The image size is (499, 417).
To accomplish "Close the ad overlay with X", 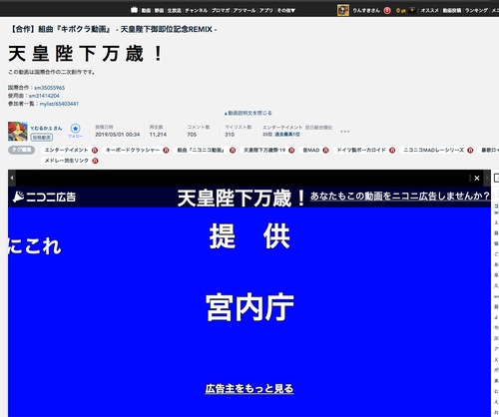I will [477, 179].
